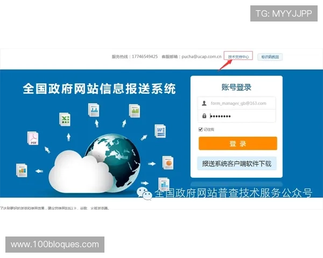Click the green area chart document icon
This screenshot has width=323, height=258.
point(135,111)
